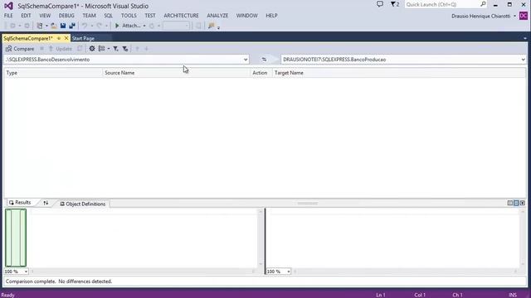
Task: Click the Attach start button
Action: [x=127, y=26]
